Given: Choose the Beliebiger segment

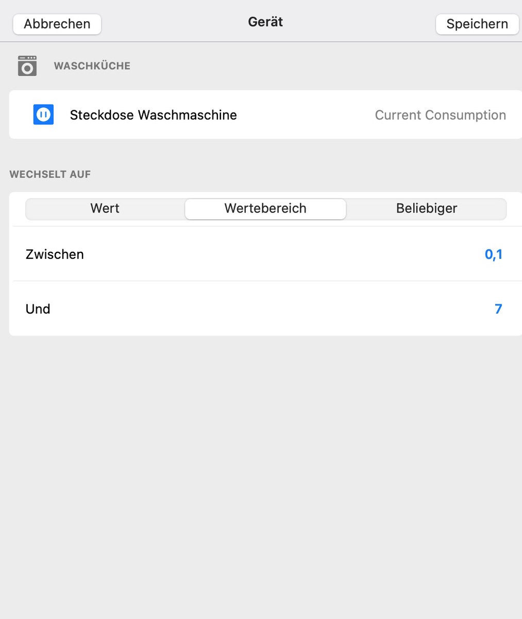Looking at the screenshot, I should pos(426,208).
